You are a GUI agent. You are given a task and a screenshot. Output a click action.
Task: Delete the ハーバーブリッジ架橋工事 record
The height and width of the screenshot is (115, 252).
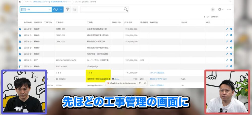click(x=231, y=60)
